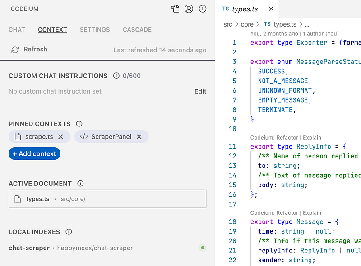Viewport: 361px width, 266px height.
Task: Click Refactor code lens above ReplyInfo
Action: (287, 138)
